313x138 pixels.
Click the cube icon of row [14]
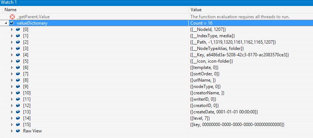coord(18,118)
